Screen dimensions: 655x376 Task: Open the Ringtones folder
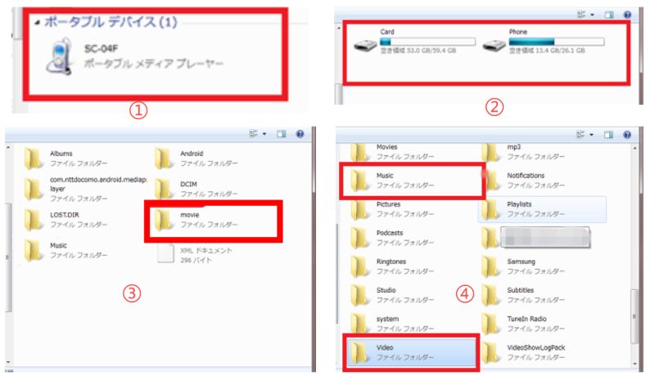(393, 266)
